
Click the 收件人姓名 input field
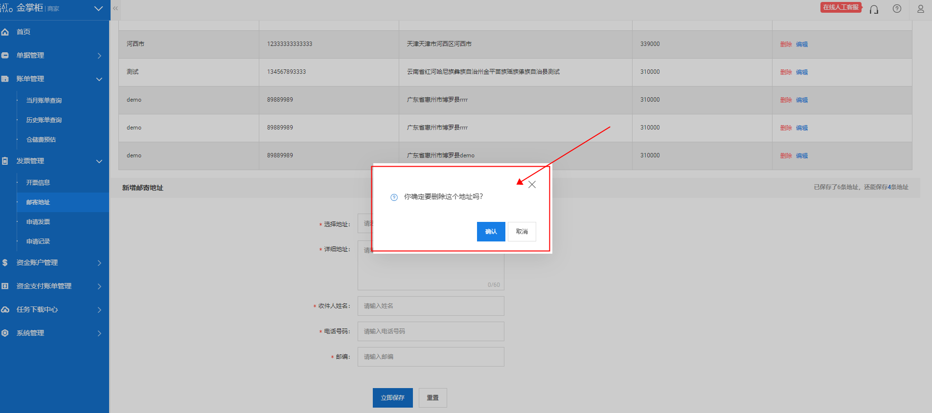[431, 306]
